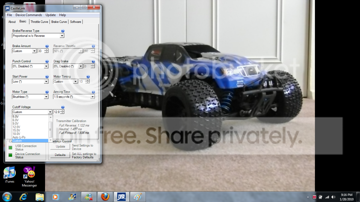Switch to the Brake Curve tab

pyautogui.click(x=59, y=22)
